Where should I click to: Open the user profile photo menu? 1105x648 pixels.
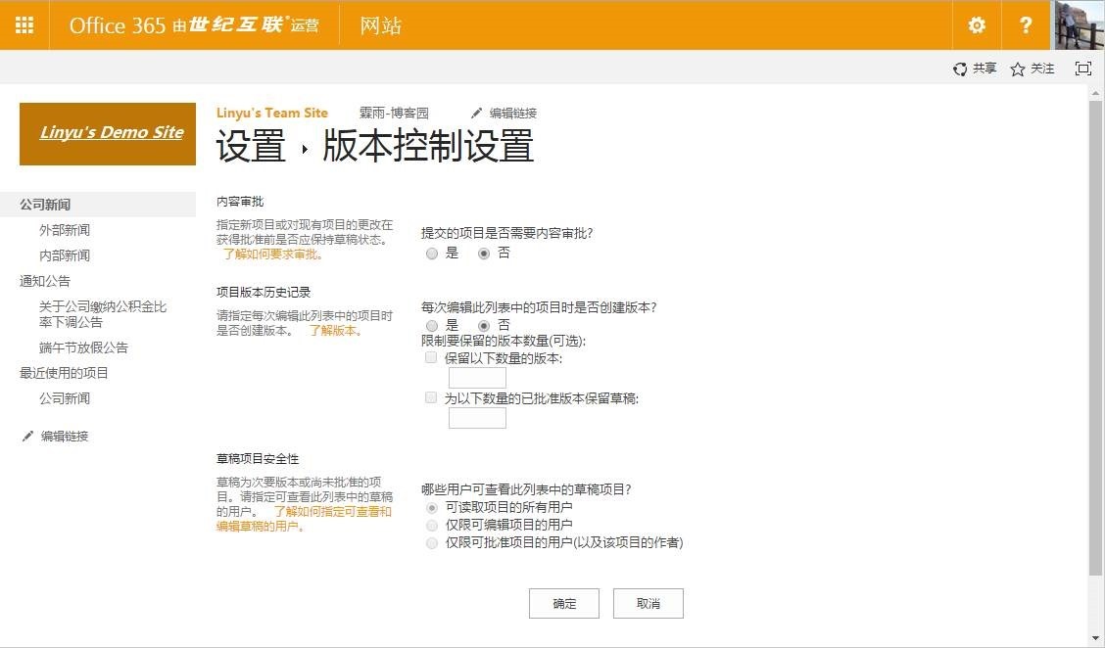1079,25
